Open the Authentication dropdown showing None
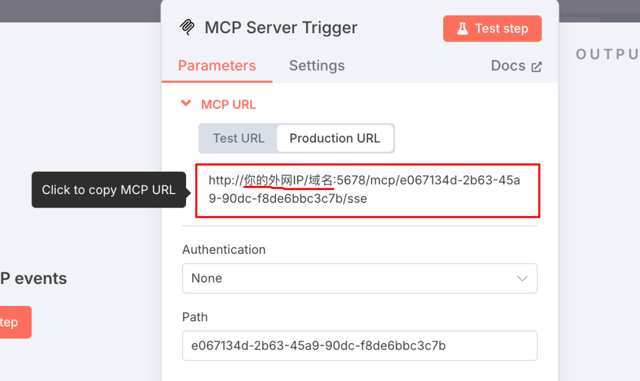The image size is (640, 381). [x=360, y=278]
